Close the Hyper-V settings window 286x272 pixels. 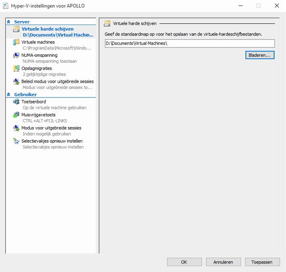[277, 6]
